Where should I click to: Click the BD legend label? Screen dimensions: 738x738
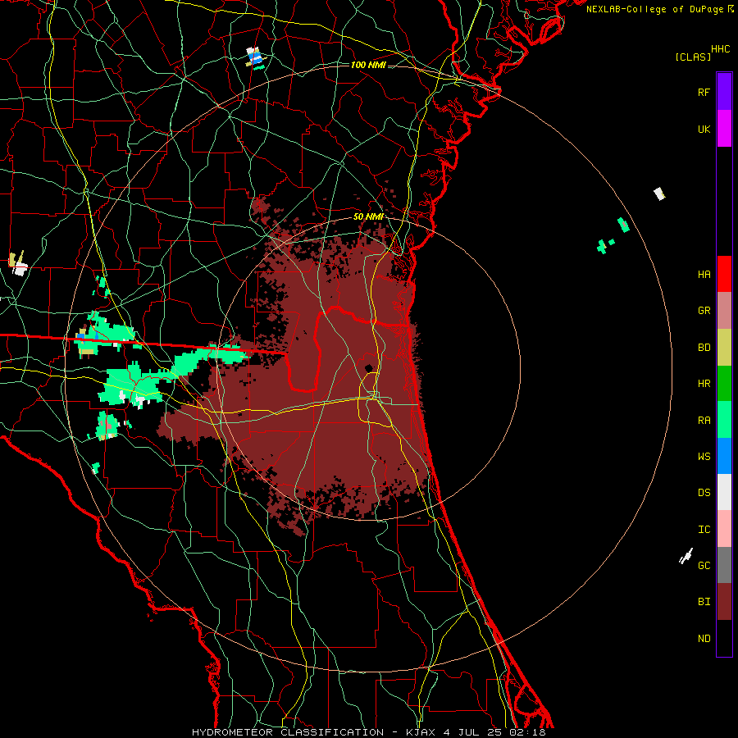[x=704, y=348]
